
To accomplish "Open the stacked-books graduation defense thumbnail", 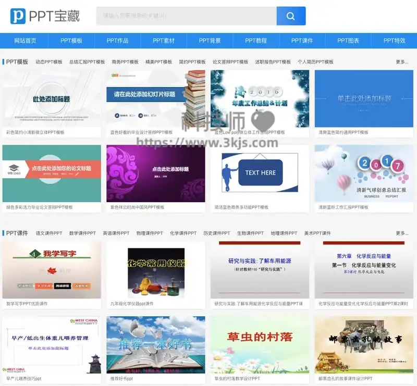I will pyautogui.click(x=156, y=98).
